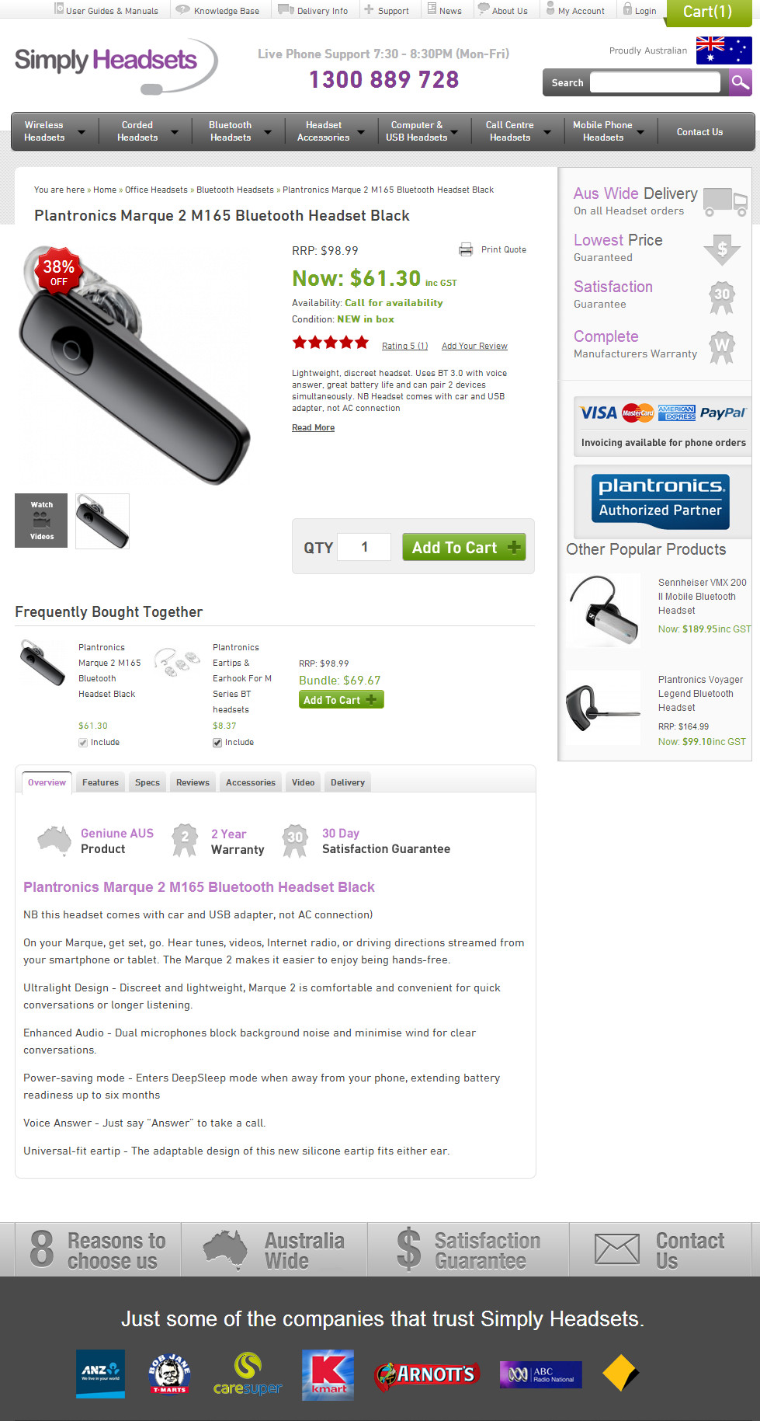
Task: Expand the Call Centre Headsets dropdown
Action: [547, 132]
